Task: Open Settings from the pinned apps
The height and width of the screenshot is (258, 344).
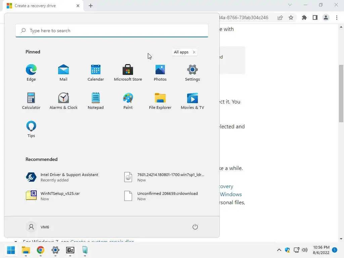Action: tap(192, 73)
